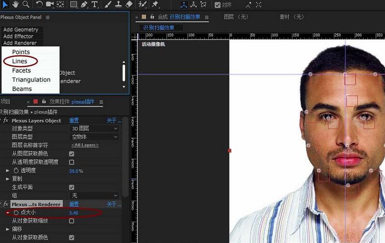
Task: Choose Triangulation from the renderer menu
Action: [31, 80]
